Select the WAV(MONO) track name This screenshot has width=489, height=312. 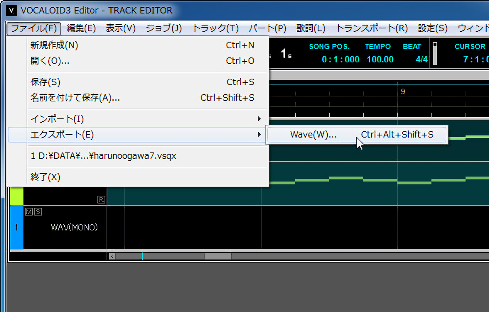click(74, 227)
